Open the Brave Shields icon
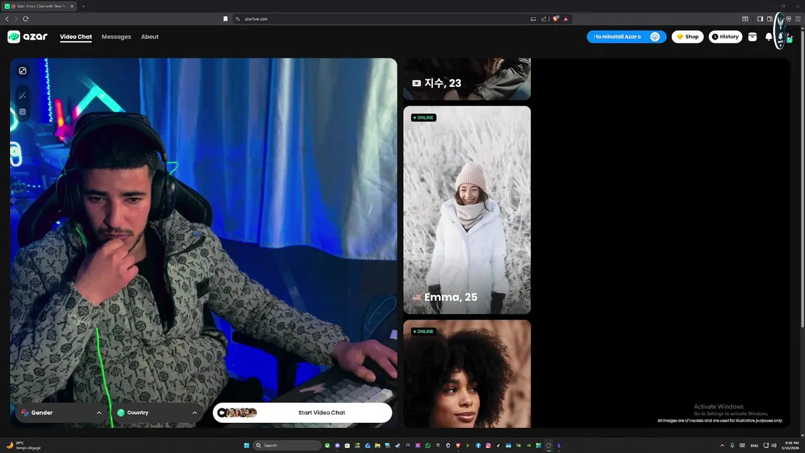Image resolution: width=805 pixels, height=453 pixels. pos(555,19)
